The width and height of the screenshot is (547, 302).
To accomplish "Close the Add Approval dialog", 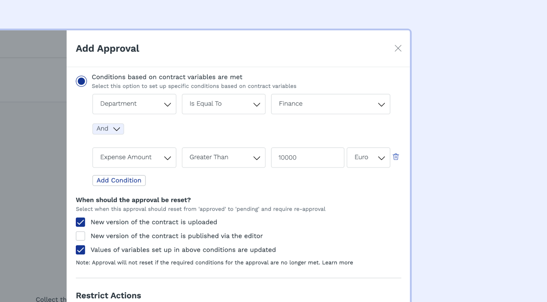I will (x=398, y=48).
